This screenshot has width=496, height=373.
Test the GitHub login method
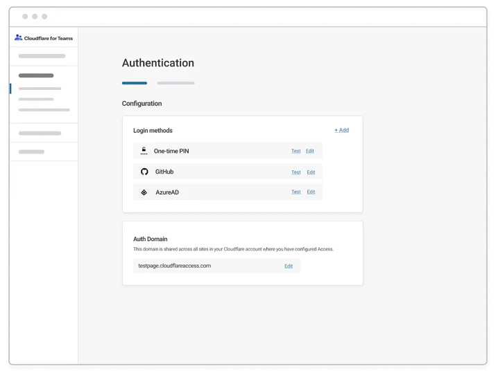tap(296, 172)
